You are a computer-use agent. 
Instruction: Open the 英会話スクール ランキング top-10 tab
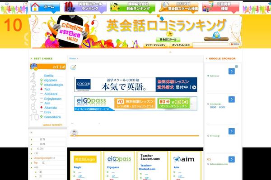coord(85,7)
